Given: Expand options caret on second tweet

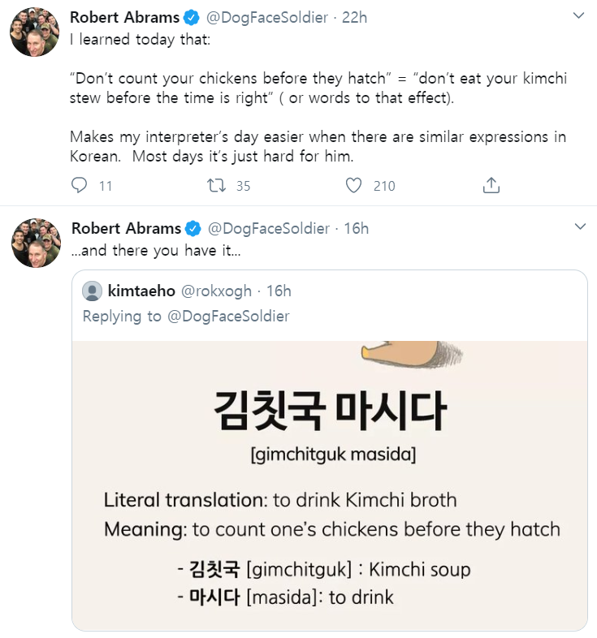Looking at the screenshot, I should point(579,227).
